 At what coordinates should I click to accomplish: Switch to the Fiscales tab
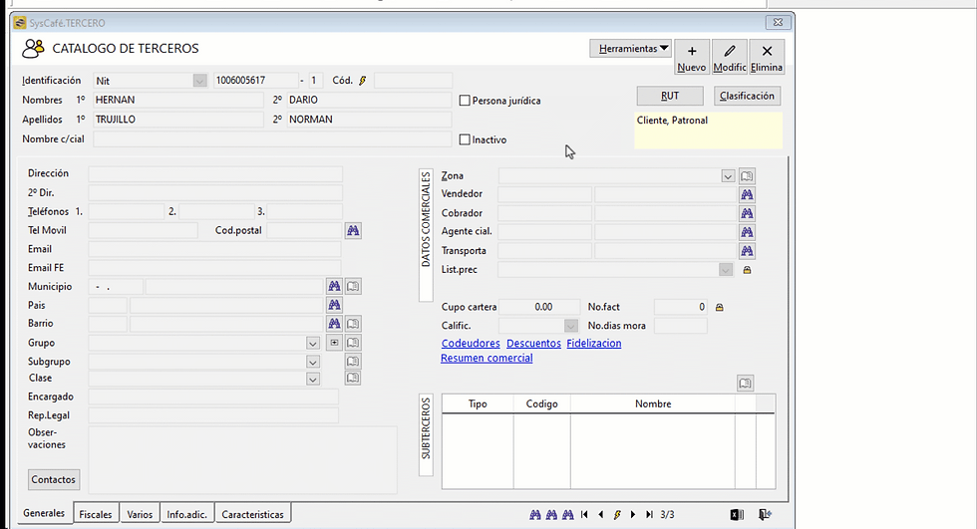coord(96,515)
